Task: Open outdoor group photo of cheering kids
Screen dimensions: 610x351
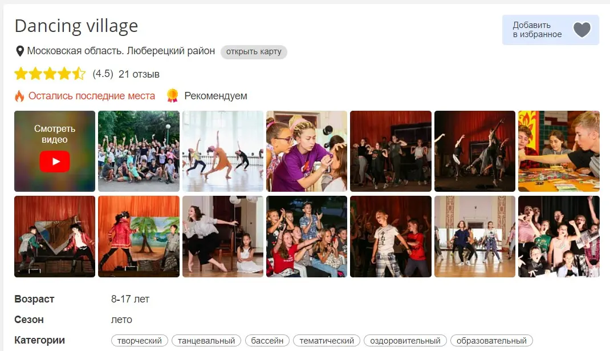Action: [139, 151]
